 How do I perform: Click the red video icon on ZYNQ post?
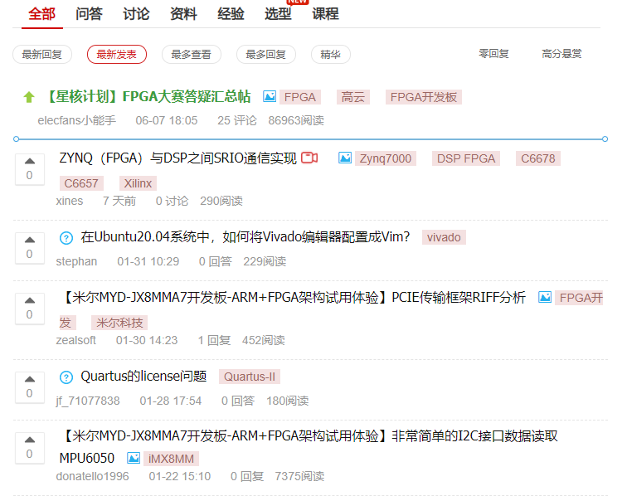pyautogui.click(x=309, y=158)
